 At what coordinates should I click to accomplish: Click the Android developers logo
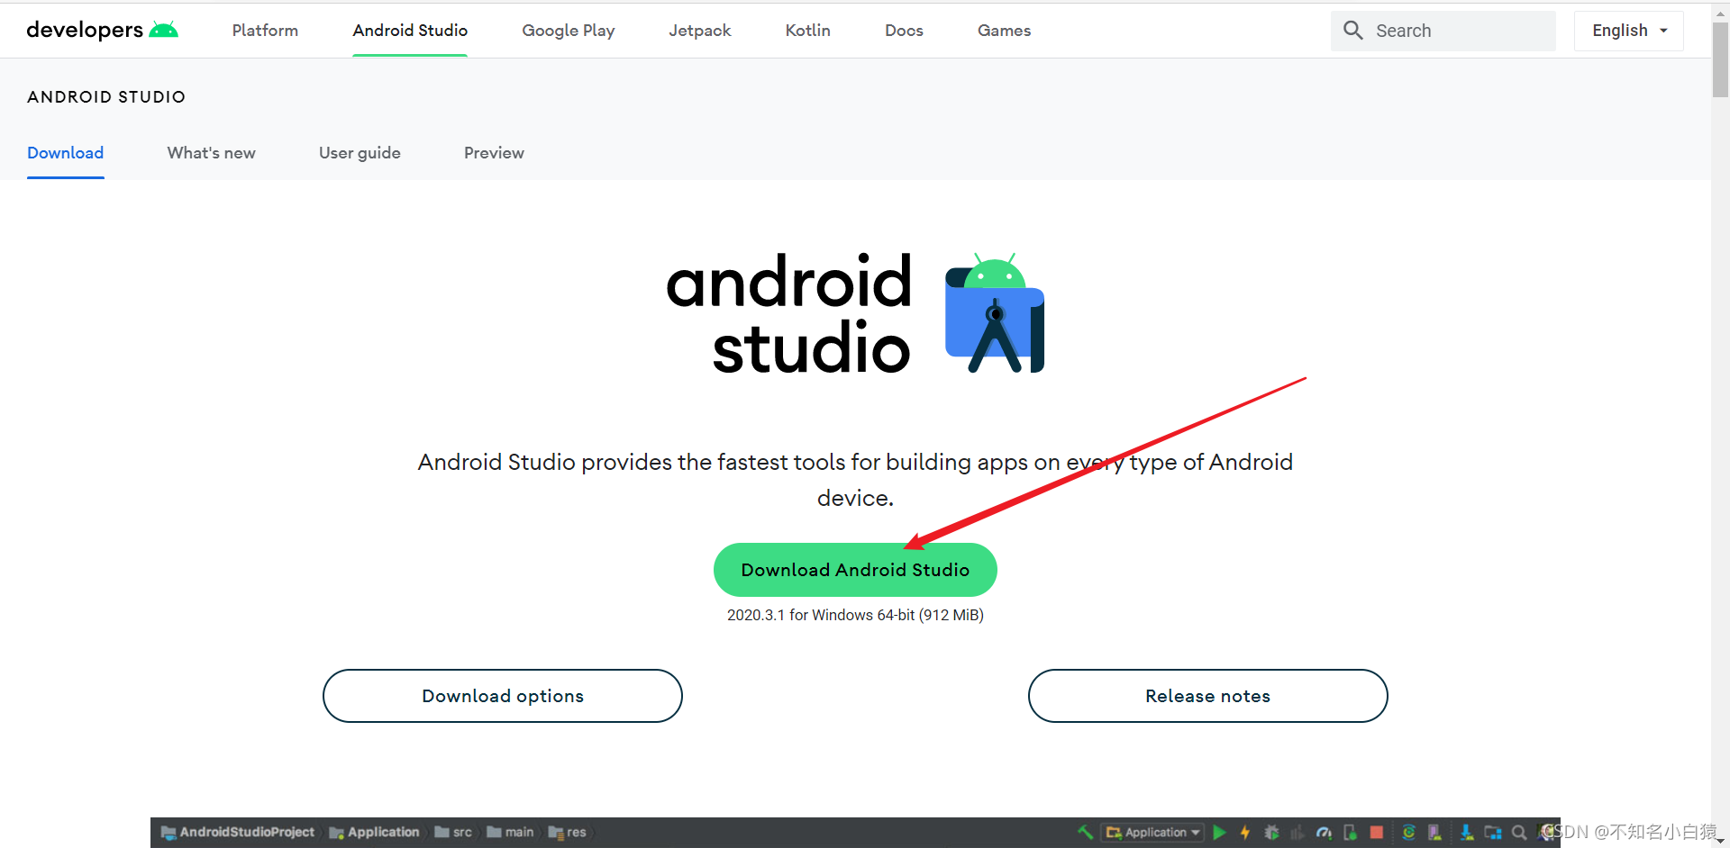102,30
